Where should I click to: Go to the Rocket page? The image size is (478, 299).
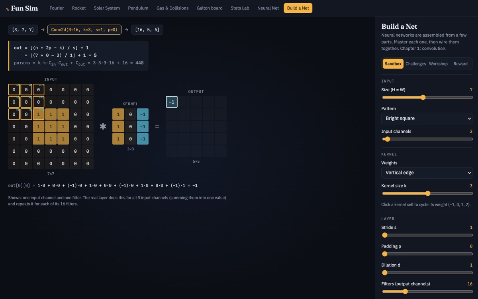[x=79, y=8]
